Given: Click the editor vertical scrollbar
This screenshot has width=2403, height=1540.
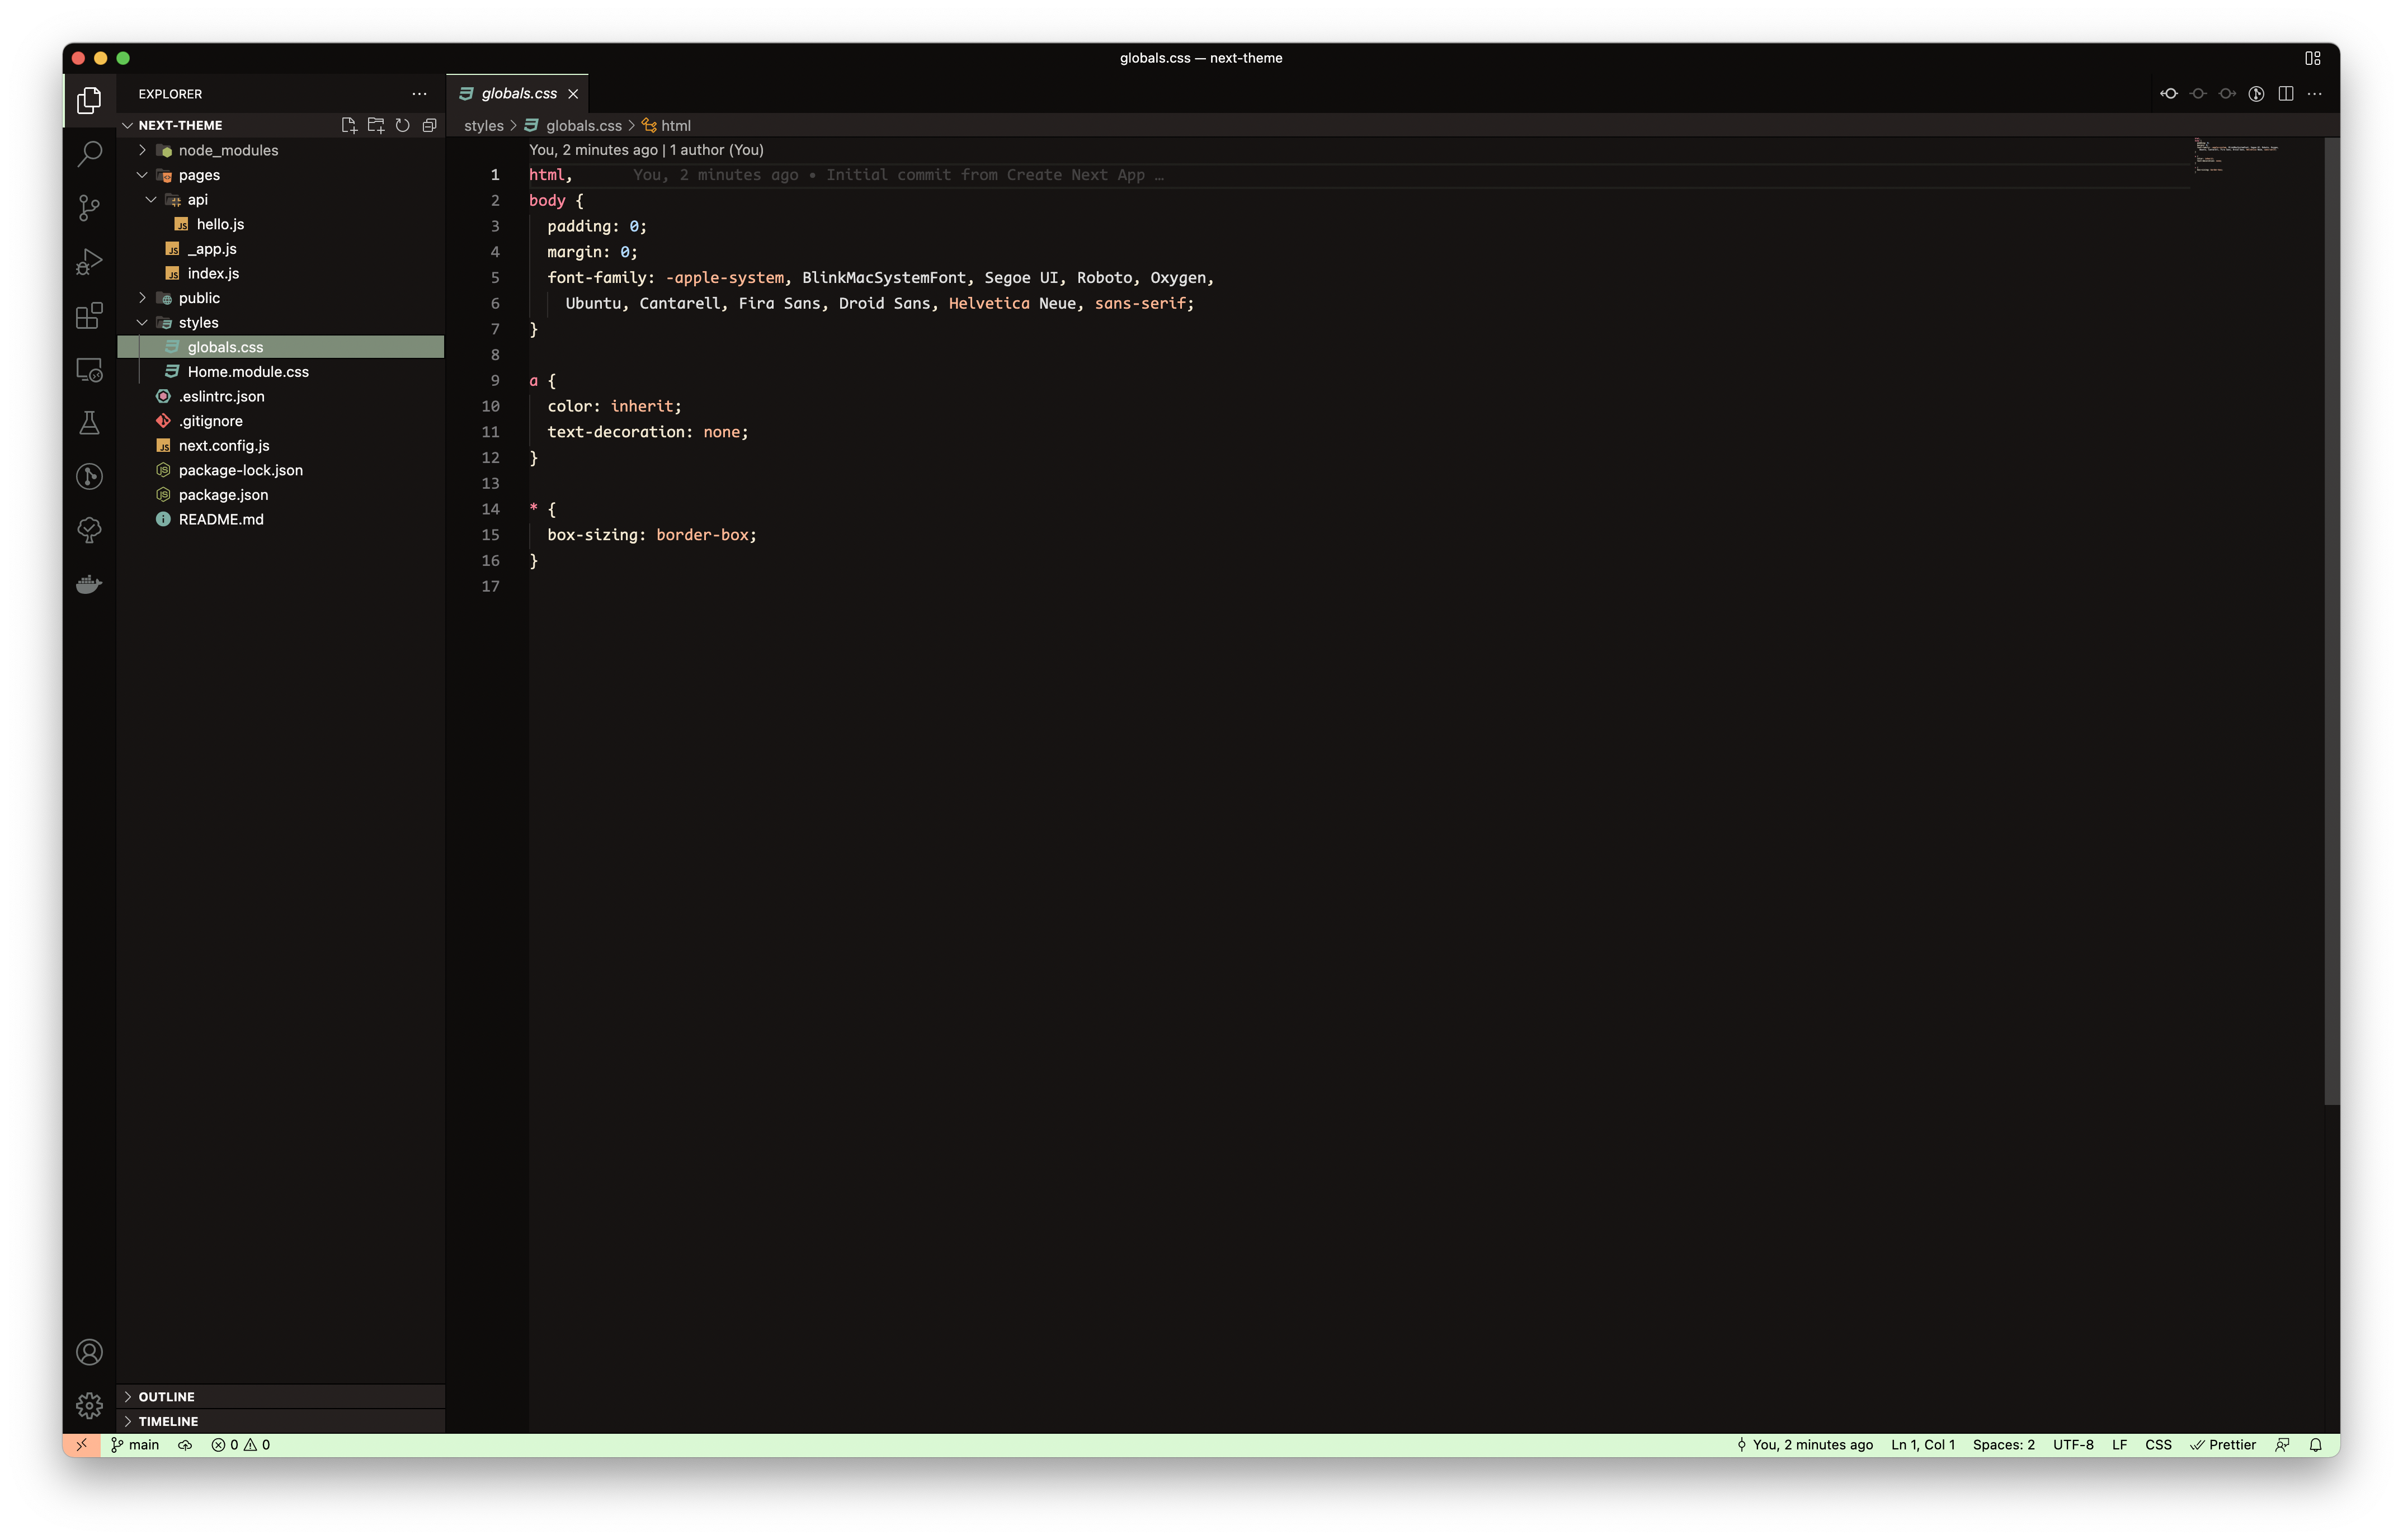Looking at the screenshot, I should (x=2331, y=620).
